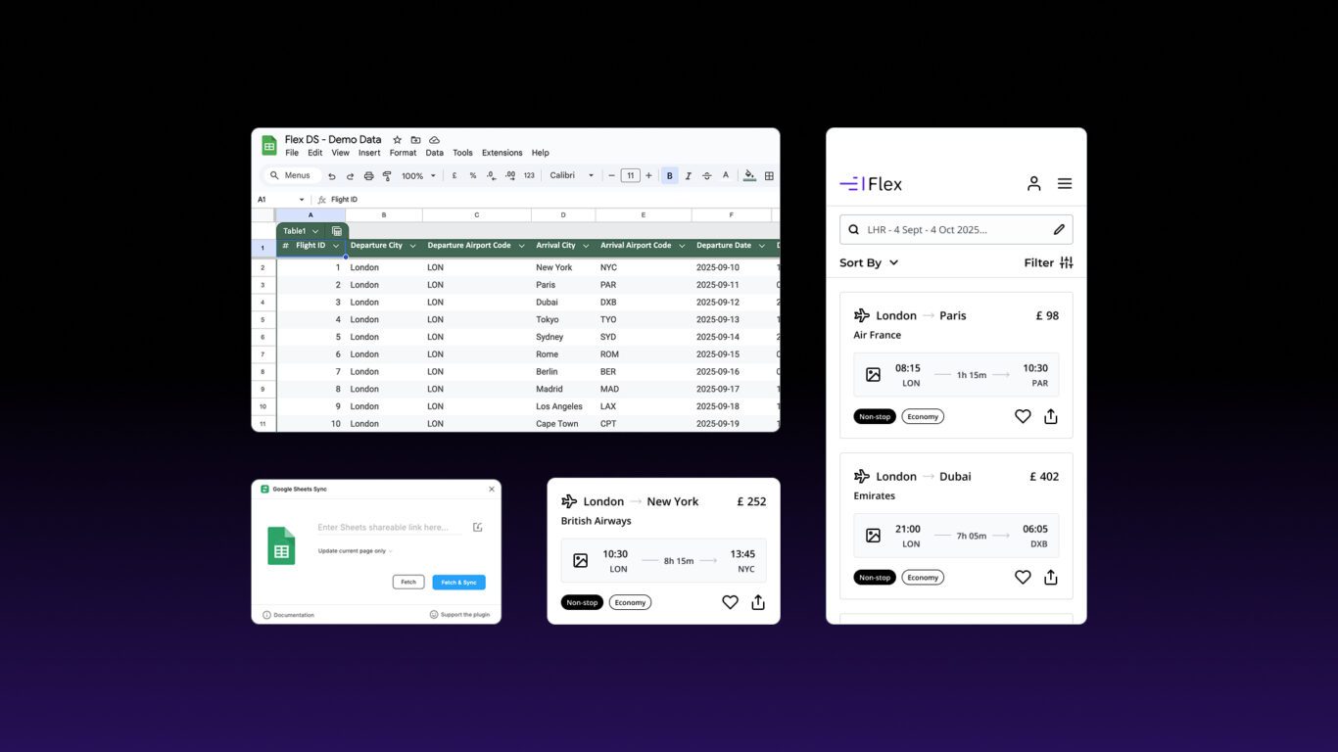Toggle bold formatting in Sheets toolbar
Image resolution: width=1338 pixels, height=752 pixels.
click(670, 176)
